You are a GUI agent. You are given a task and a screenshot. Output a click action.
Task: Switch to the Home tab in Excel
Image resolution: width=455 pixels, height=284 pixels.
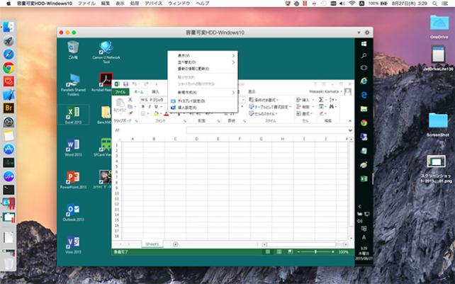pyautogui.click(x=139, y=91)
